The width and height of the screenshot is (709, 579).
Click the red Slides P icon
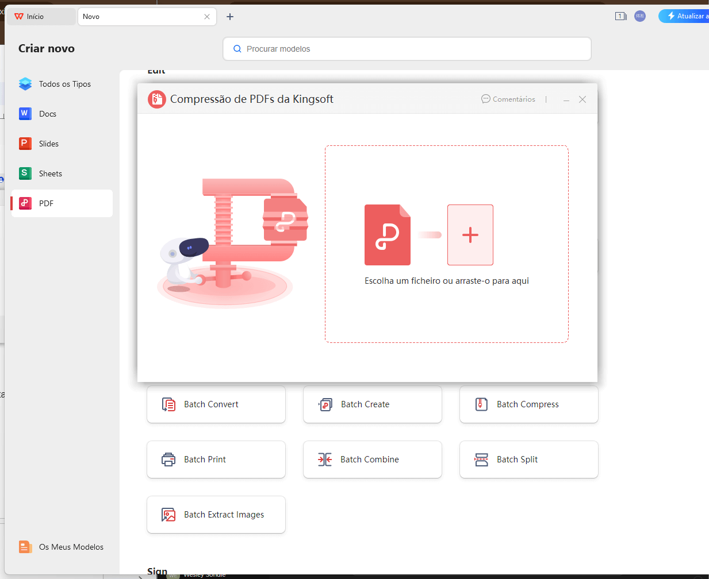[x=25, y=144]
